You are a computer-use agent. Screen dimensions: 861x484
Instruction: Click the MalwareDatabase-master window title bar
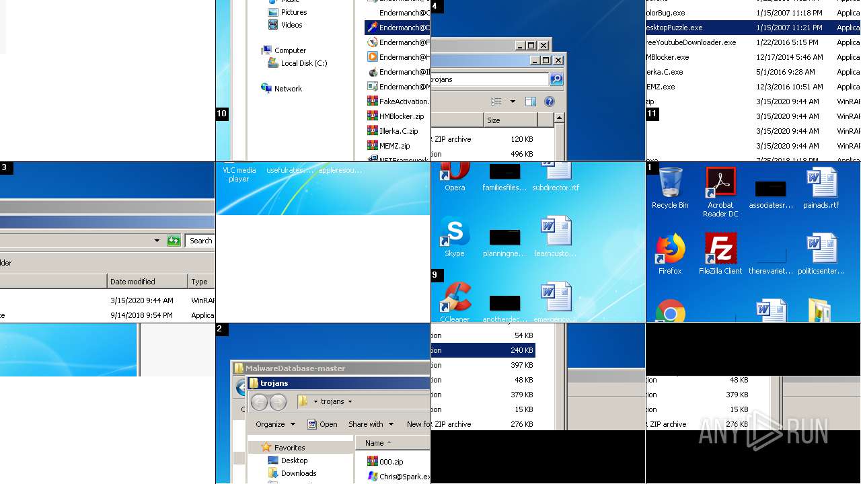[x=331, y=368]
